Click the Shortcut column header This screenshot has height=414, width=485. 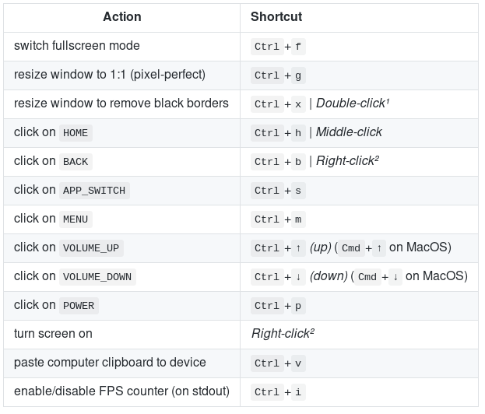(x=276, y=16)
